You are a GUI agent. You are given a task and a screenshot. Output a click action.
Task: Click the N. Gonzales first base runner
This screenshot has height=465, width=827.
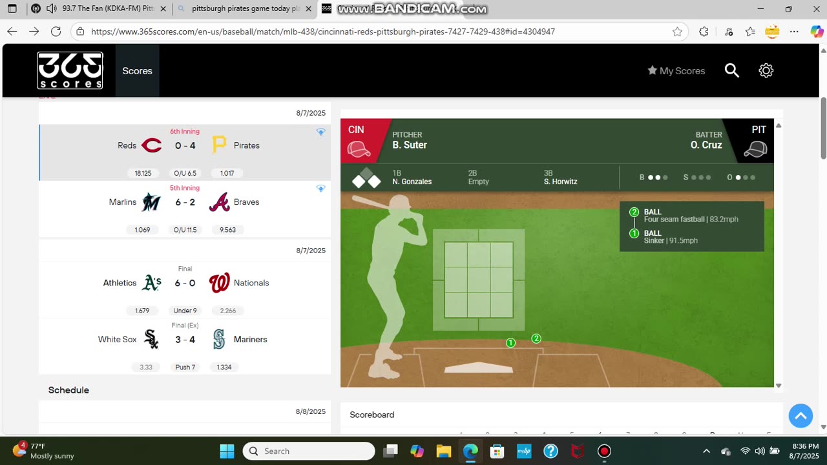(x=412, y=181)
